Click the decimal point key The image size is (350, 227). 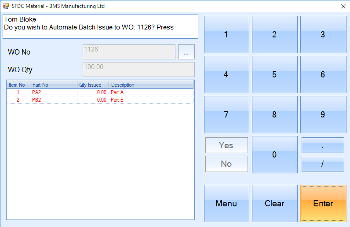tap(323, 145)
